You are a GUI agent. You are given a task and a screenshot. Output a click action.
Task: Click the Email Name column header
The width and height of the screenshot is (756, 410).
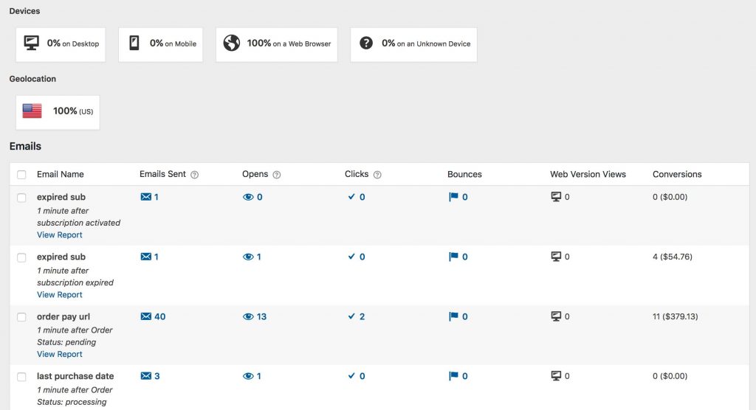(61, 175)
